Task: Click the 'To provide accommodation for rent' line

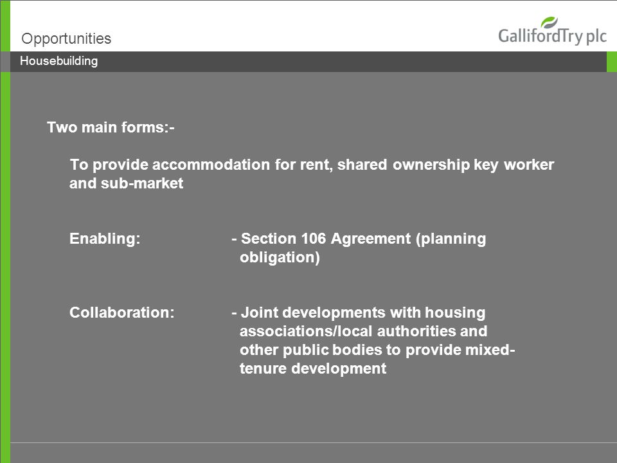Action: (x=201, y=165)
